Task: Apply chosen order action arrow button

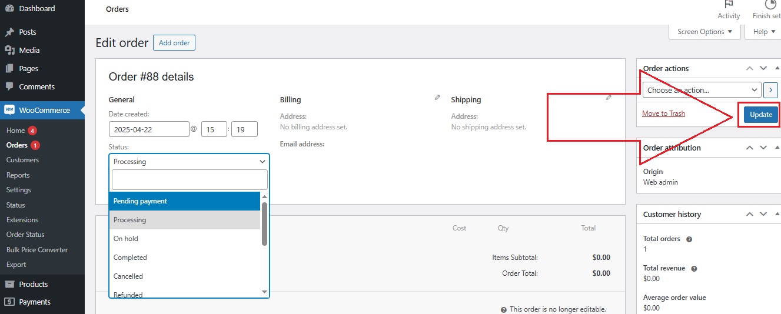Action: tap(771, 90)
